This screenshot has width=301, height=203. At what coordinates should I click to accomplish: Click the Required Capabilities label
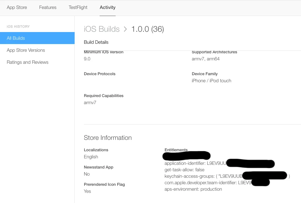click(x=104, y=96)
